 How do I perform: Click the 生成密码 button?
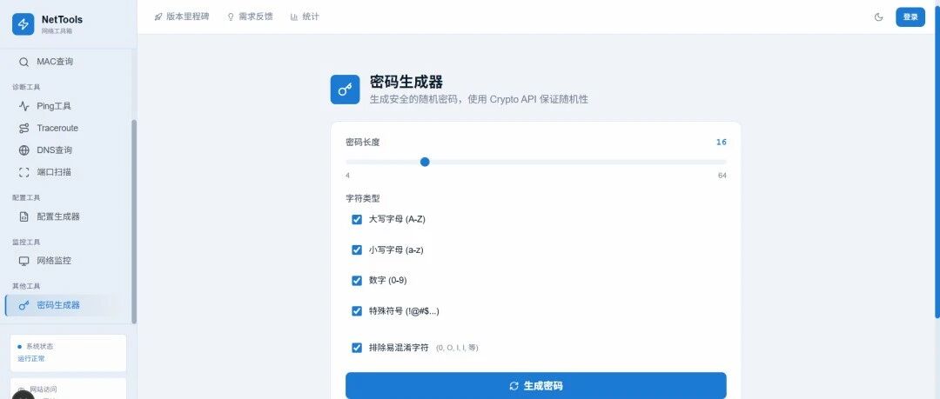coord(536,386)
